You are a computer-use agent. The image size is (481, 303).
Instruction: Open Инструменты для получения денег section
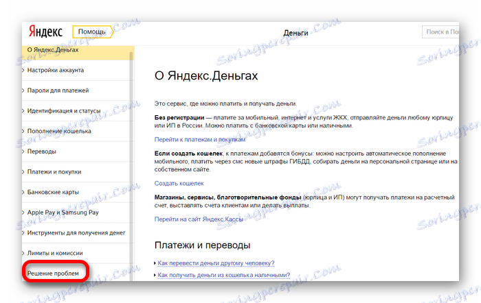coord(76,233)
